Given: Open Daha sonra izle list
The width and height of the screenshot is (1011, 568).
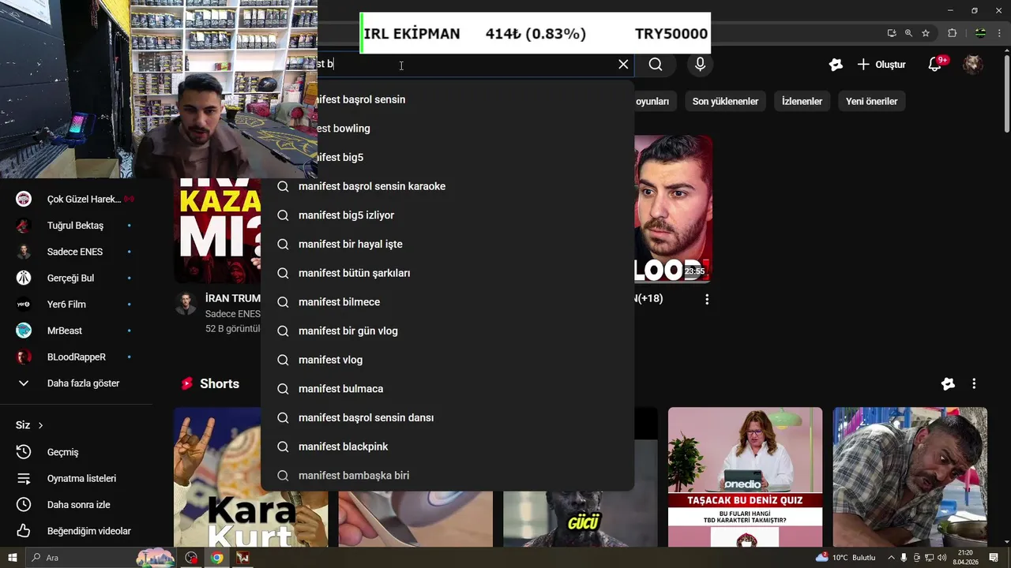Looking at the screenshot, I should [x=75, y=505].
